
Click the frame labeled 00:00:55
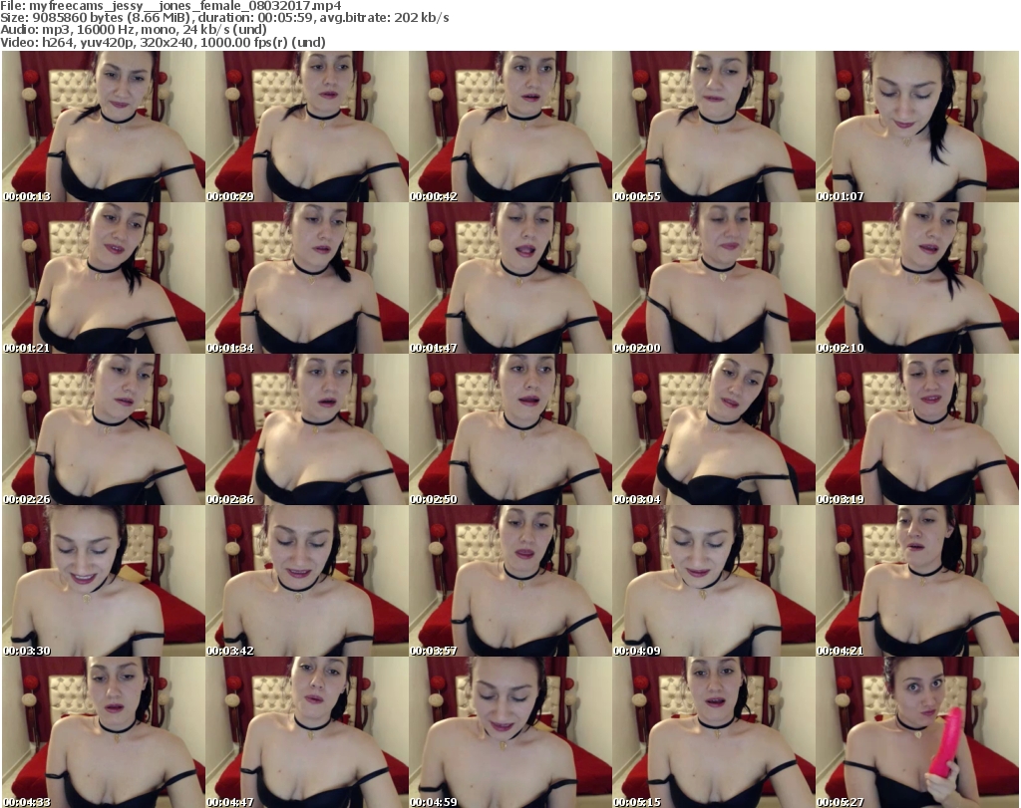pos(714,127)
